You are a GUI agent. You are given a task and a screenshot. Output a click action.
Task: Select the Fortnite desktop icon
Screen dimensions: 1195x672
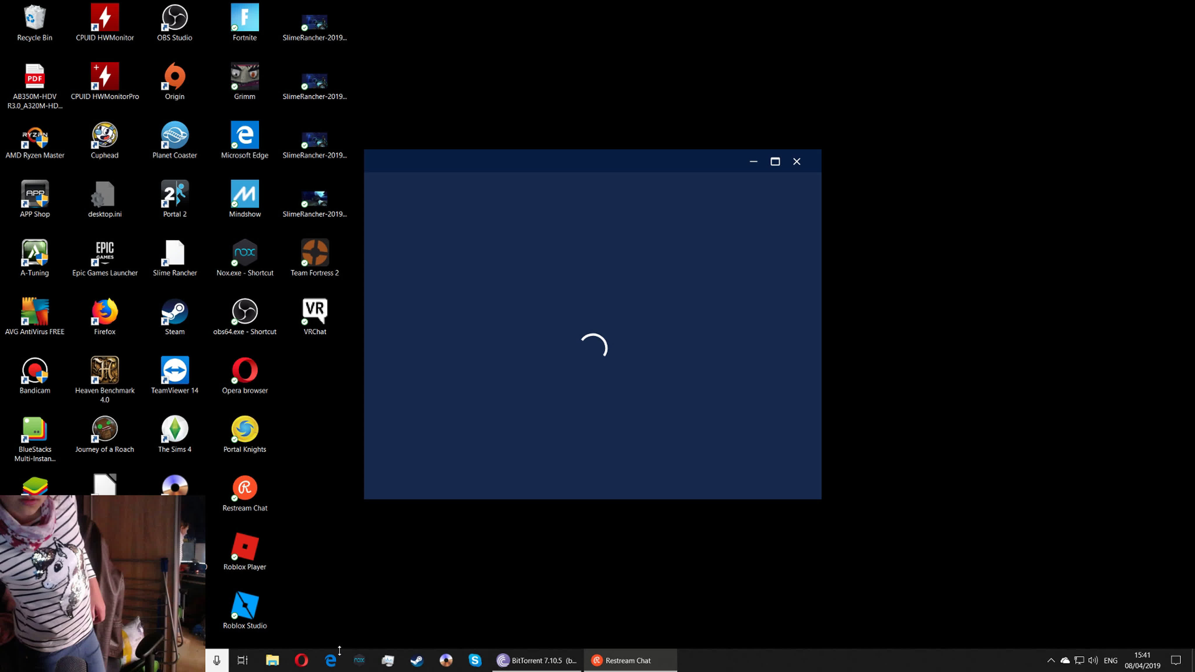coord(244,23)
